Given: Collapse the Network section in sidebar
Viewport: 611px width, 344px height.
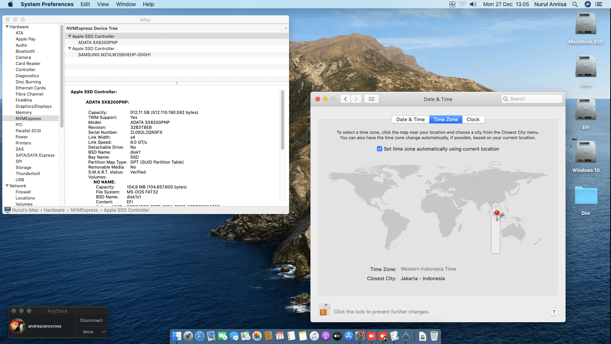Looking at the screenshot, I should point(7,186).
